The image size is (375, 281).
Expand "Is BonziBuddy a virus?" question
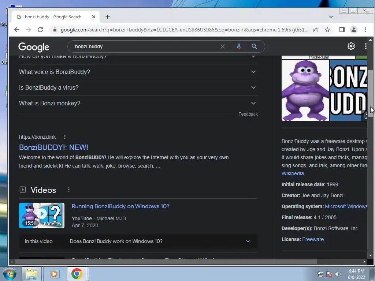[x=138, y=88]
